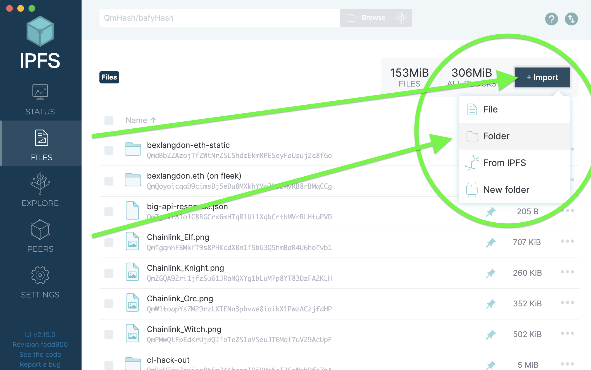Click the transfer arrows icon top right
Viewport: 591px width, 370px height.
pos(571,19)
